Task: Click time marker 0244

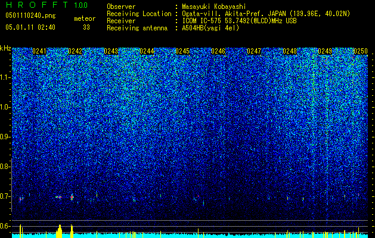Action: click(147, 51)
